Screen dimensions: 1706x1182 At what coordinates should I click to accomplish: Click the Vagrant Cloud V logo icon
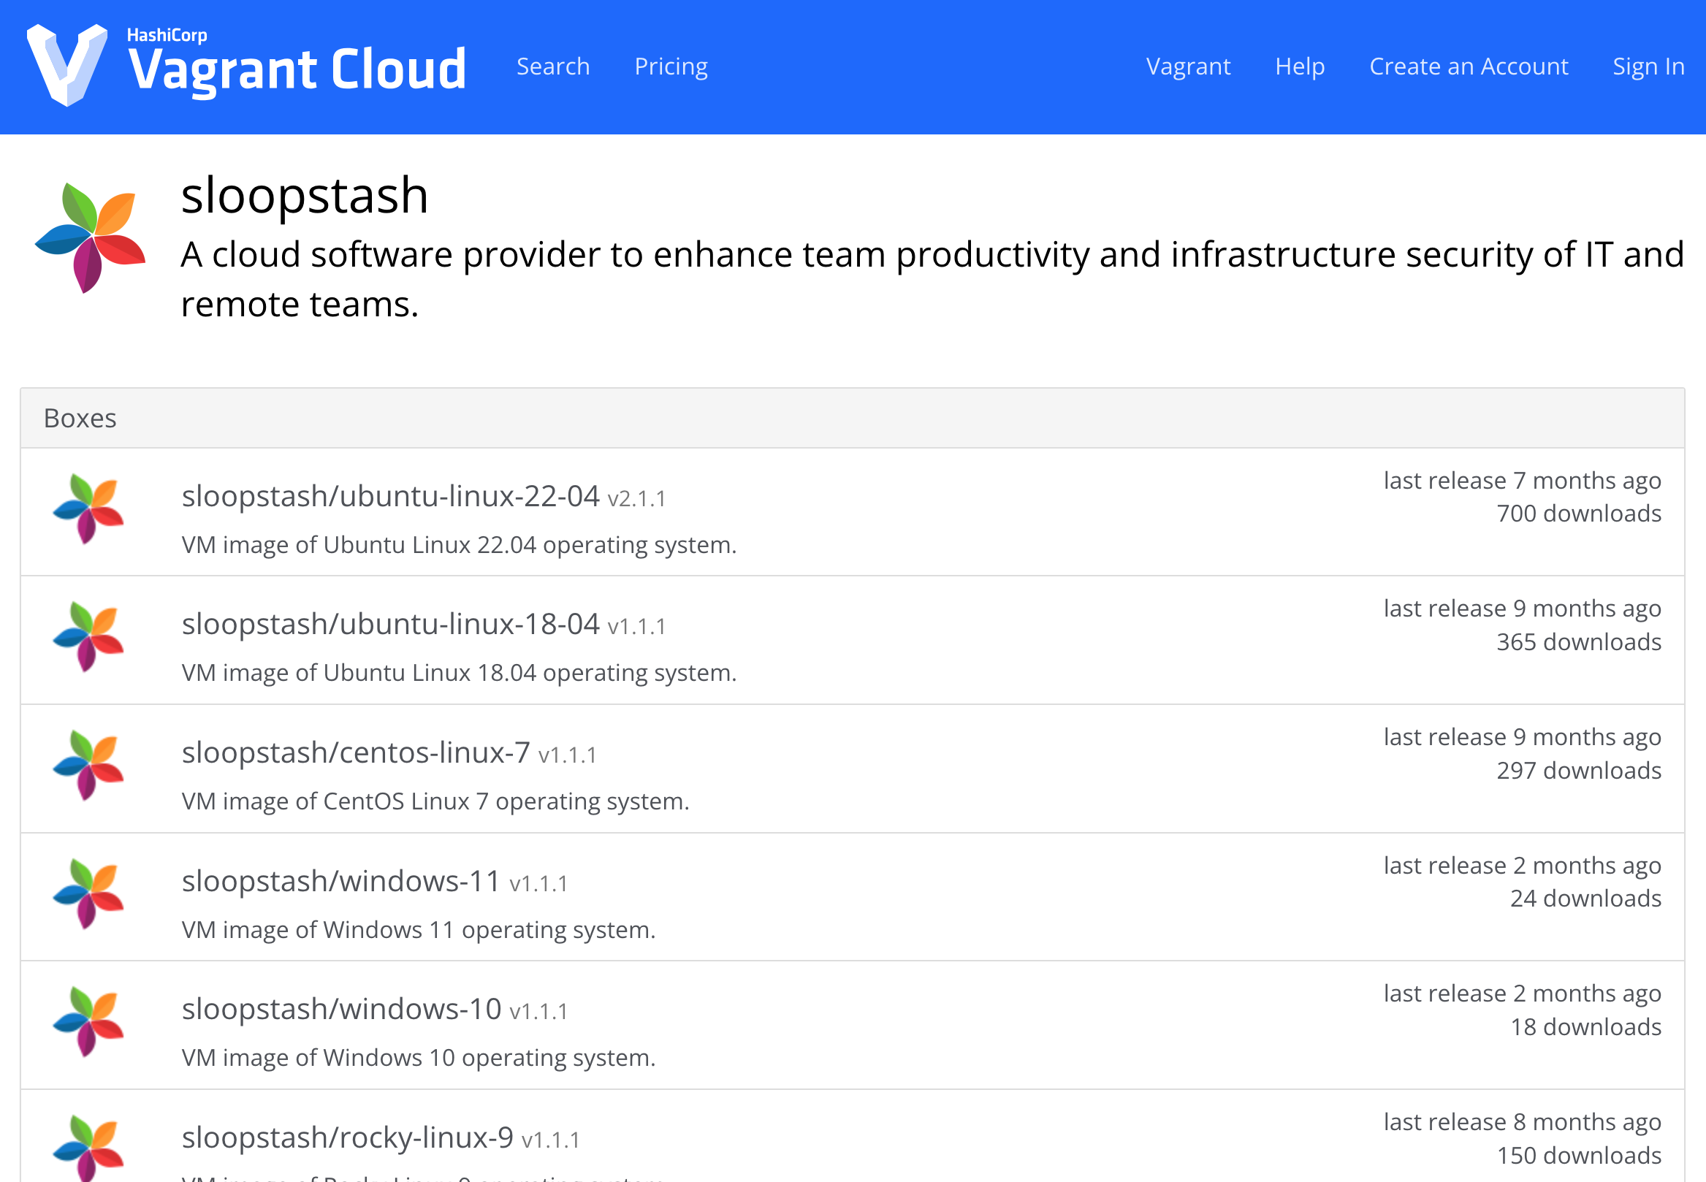coord(66,64)
